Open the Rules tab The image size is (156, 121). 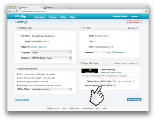point(63,17)
